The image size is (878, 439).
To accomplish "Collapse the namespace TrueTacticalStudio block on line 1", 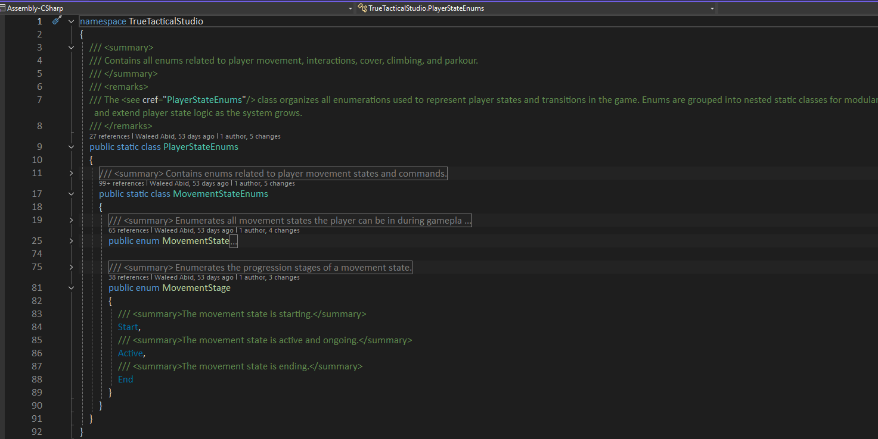I will (x=72, y=21).
